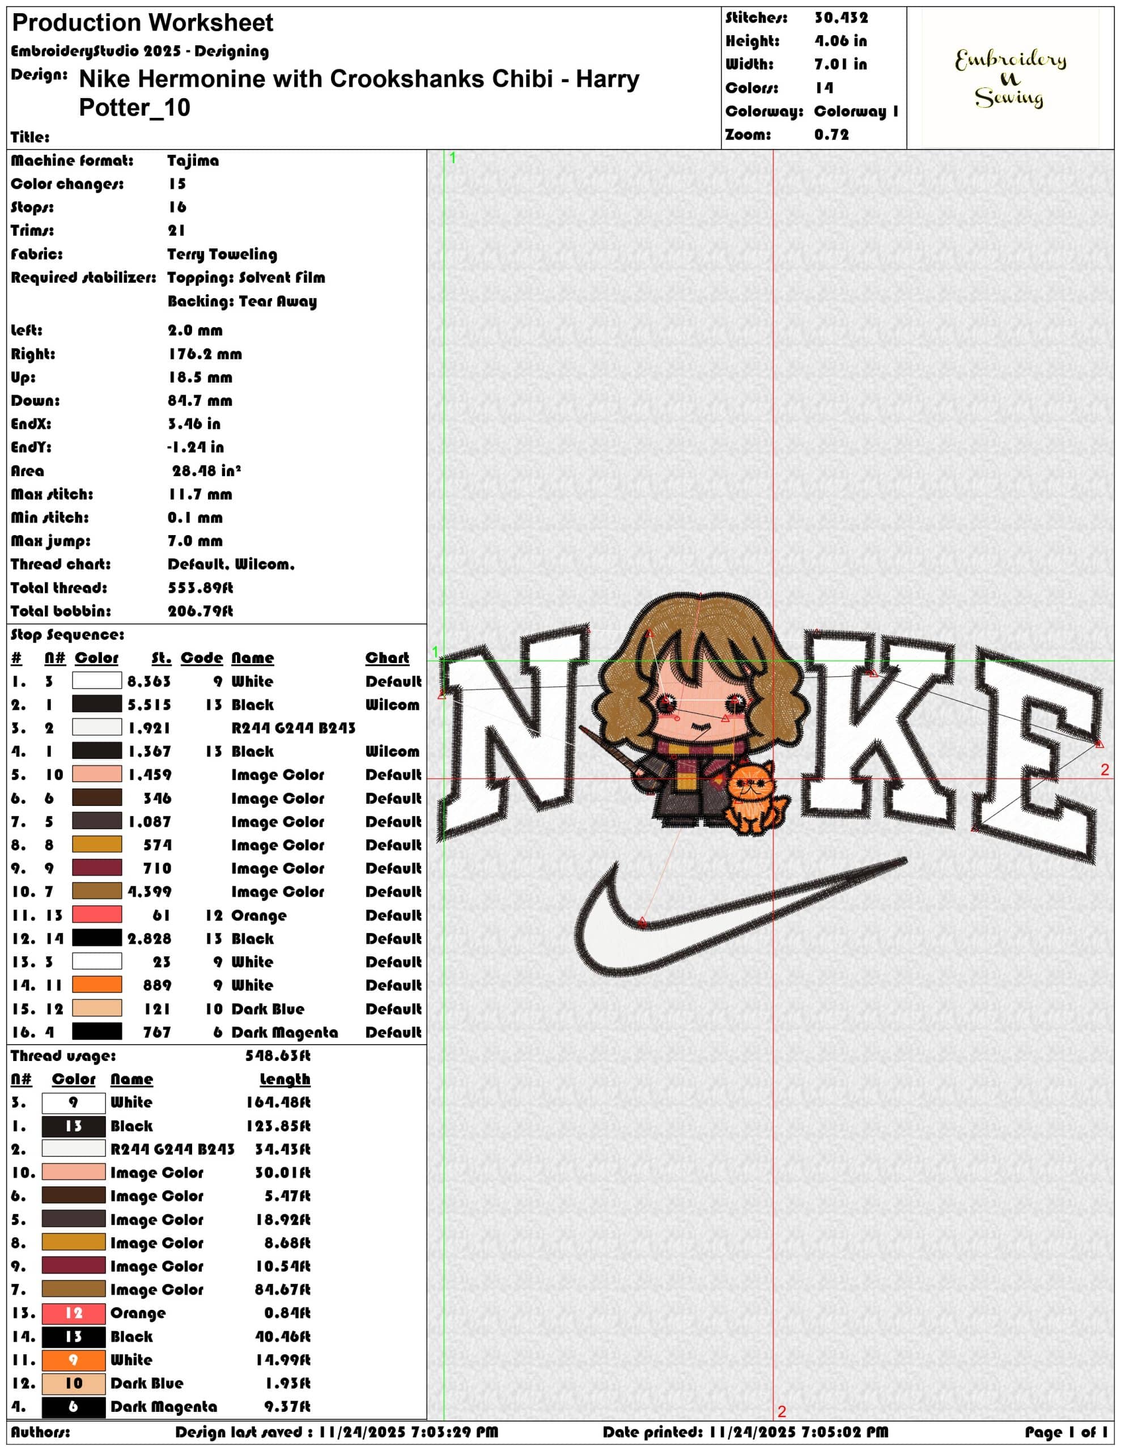Click the Total bobbin value 206.79ft
Viewport: 1121px width, 1451px height.
[x=200, y=611]
